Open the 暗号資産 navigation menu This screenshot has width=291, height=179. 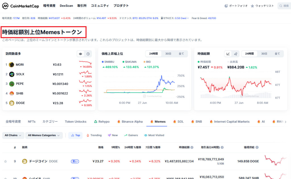49,6
